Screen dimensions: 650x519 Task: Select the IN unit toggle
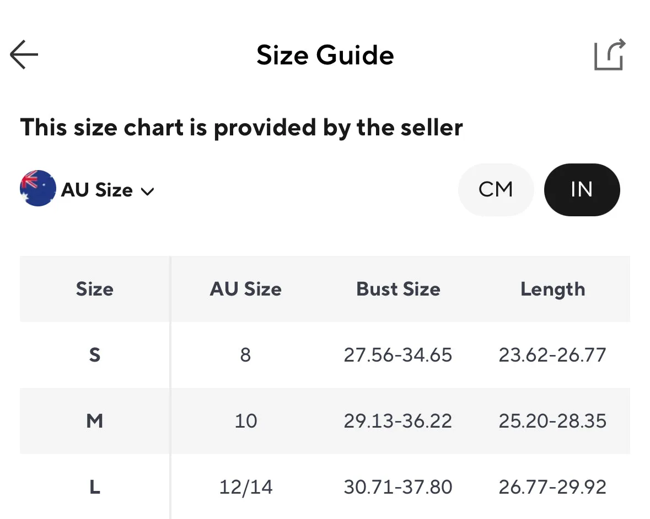pos(582,189)
